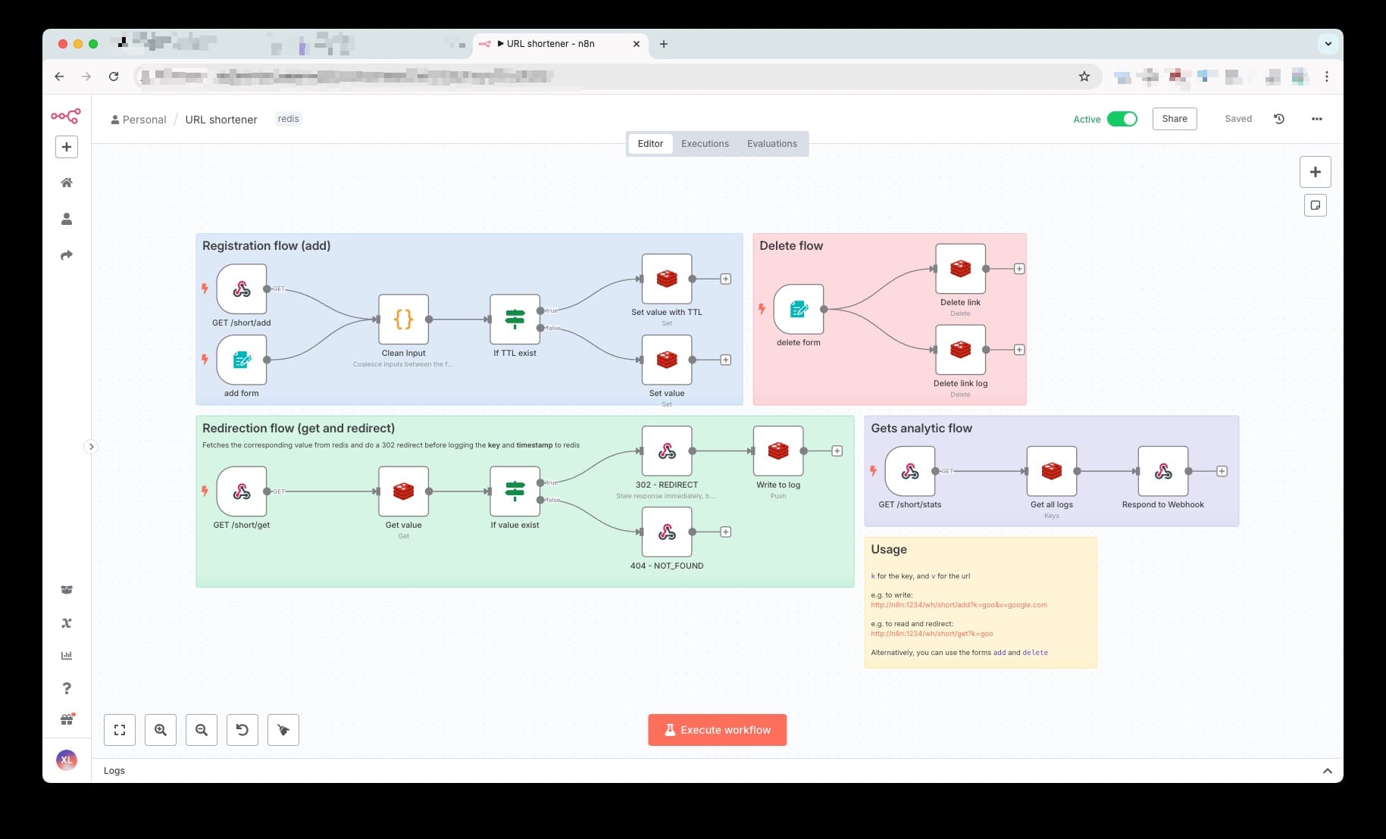Screen dimensions: 1386x839
Task: Click the redis workflow tag
Action: (288, 119)
